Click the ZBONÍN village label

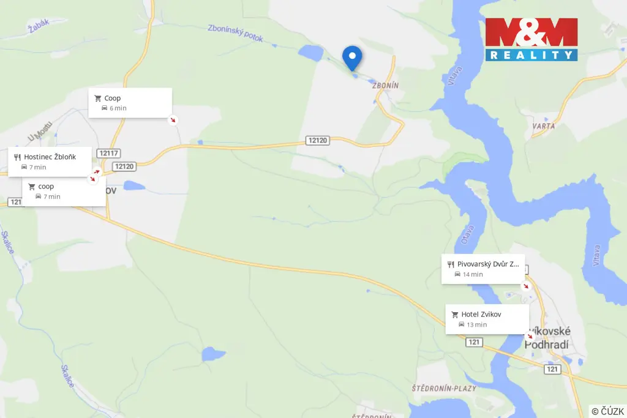pos(386,86)
